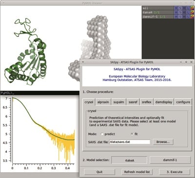The width and height of the screenshot is (195, 178).
Task: Switch to the crysol tab
Action: (x=89, y=102)
